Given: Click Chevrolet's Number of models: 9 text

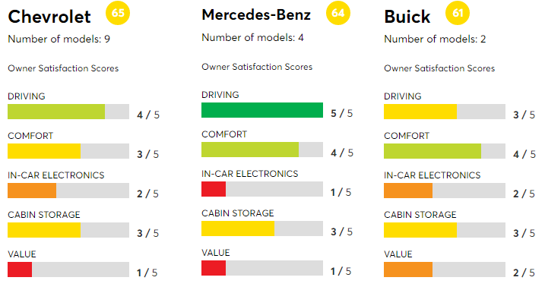Looking at the screenshot, I should click(59, 39).
